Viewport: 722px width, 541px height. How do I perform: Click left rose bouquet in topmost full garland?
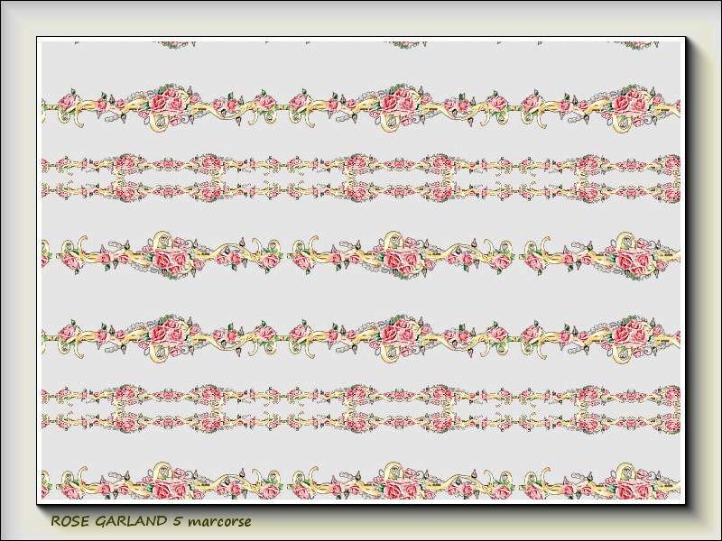[x=165, y=102]
